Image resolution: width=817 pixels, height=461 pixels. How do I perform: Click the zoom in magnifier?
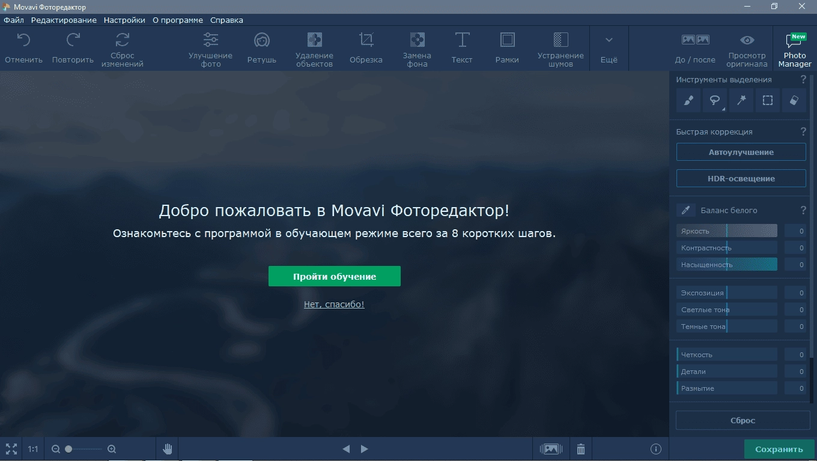[x=111, y=449]
